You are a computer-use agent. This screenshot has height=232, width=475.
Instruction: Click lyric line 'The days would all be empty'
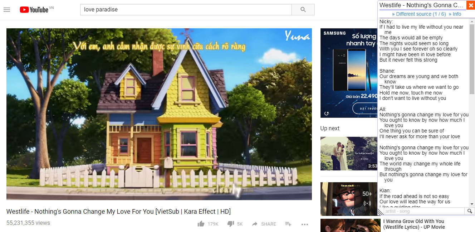[x=411, y=38]
